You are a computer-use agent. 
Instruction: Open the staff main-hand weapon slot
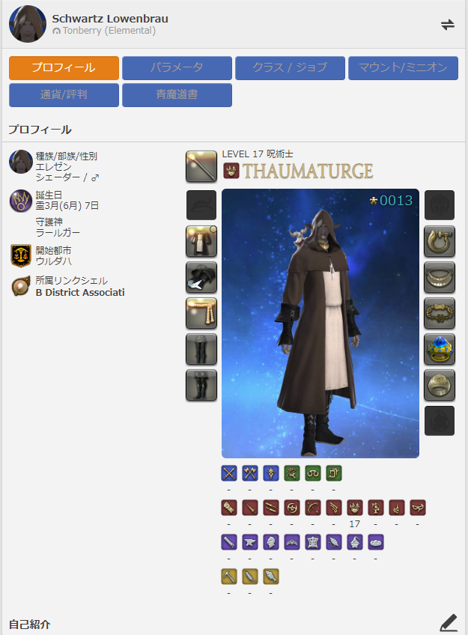click(x=201, y=166)
